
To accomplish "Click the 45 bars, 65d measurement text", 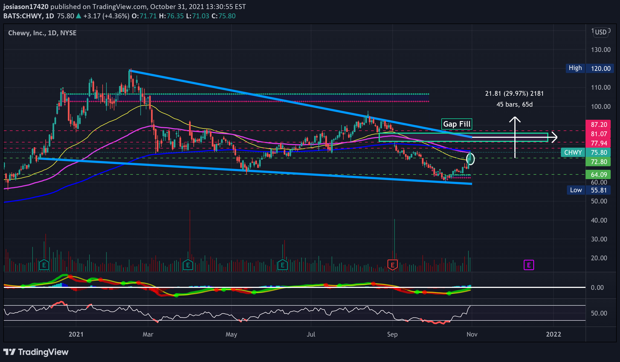I will pos(514,104).
